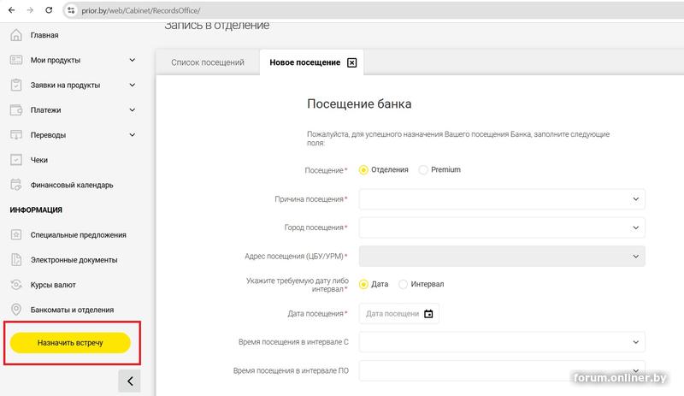Click the home icon beside Главная
The height and width of the screenshot is (396, 684).
coord(16,35)
